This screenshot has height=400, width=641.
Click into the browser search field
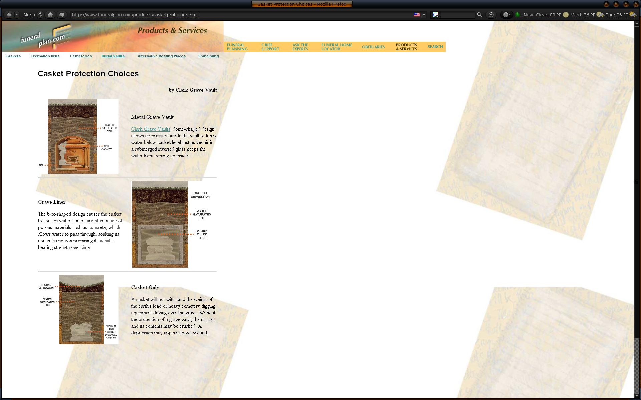[x=457, y=15]
